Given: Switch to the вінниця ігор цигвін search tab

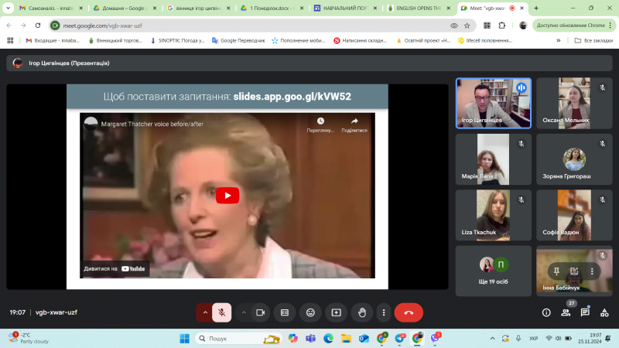Looking at the screenshot, I should 198,8.
